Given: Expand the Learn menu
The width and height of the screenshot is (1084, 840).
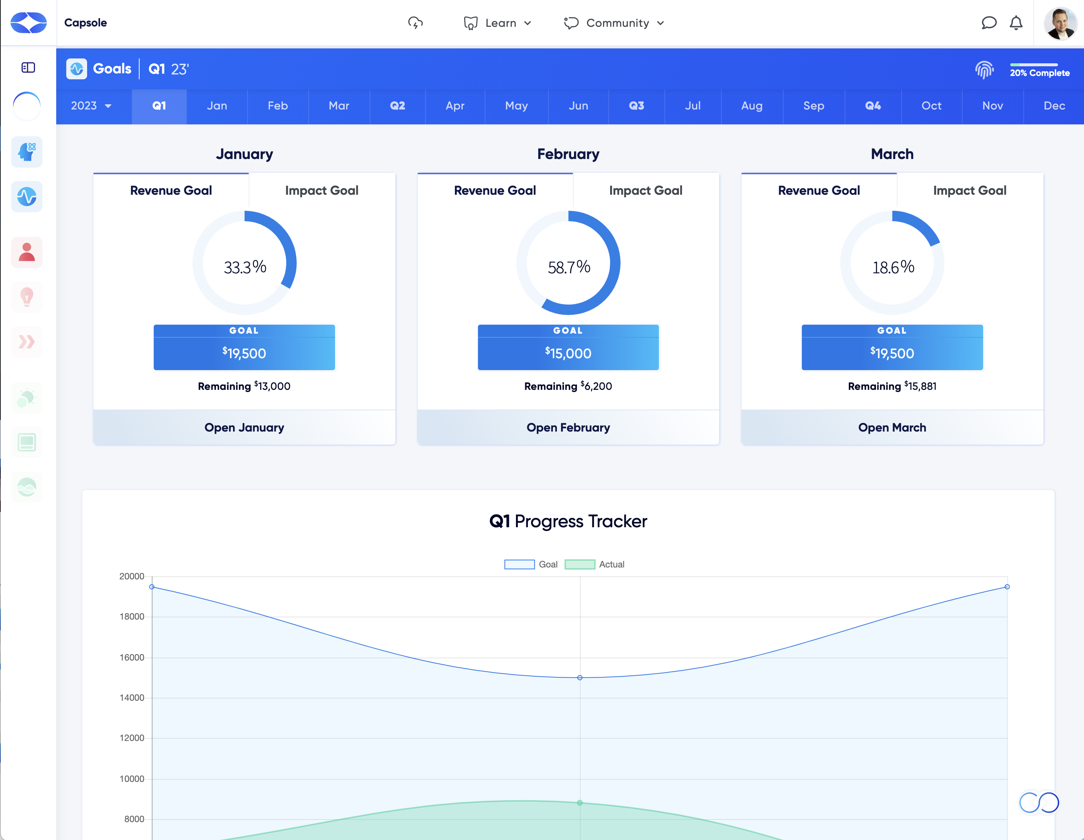Looking at the screenshot, I should point(498,23).
